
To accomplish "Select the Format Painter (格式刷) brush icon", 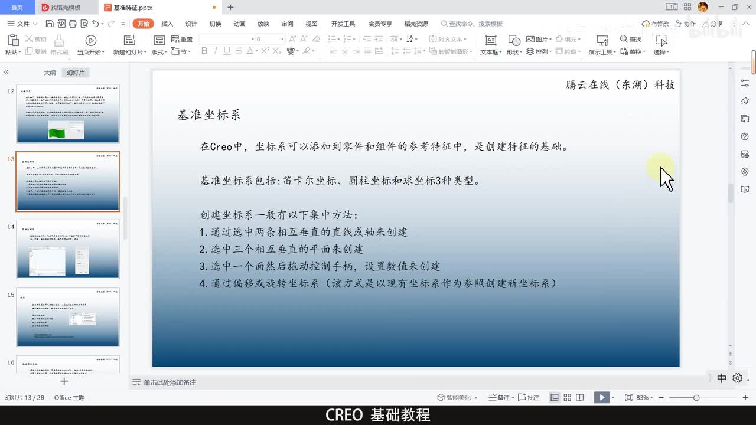I will tap(59, 40).
